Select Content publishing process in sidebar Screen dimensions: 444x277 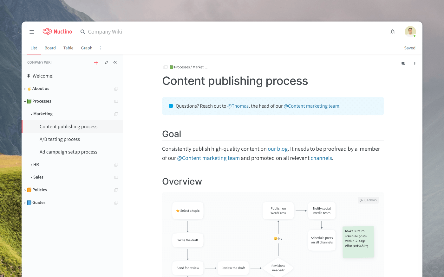pyautogui.click(x=72, y=127)
